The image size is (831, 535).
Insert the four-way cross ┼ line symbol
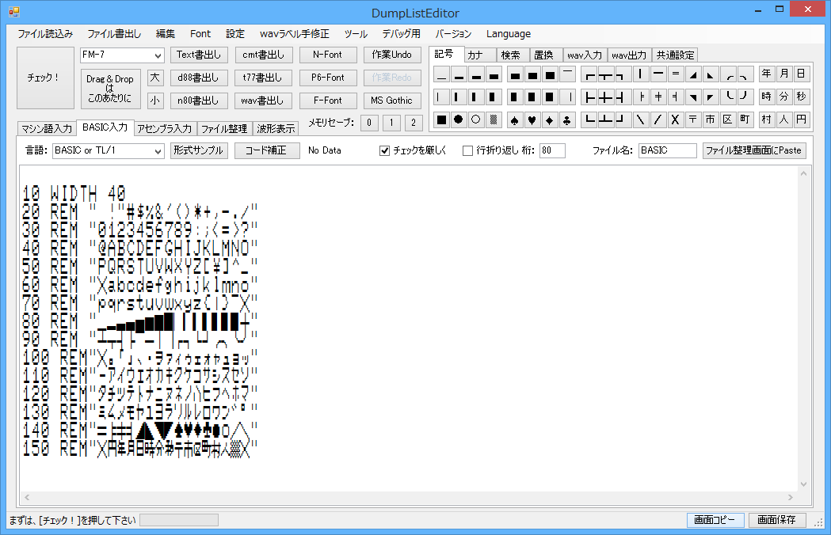[x=606, y=97]
